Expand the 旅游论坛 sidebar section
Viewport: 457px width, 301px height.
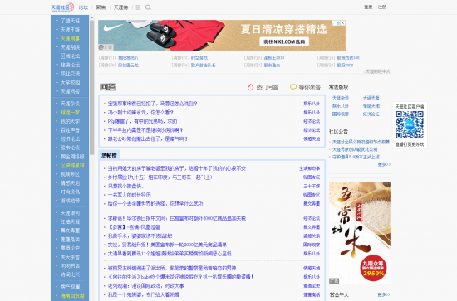(57, 65)
